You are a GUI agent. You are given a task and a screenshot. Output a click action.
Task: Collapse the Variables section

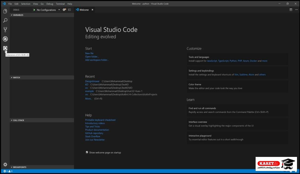[x=42, y=15]
